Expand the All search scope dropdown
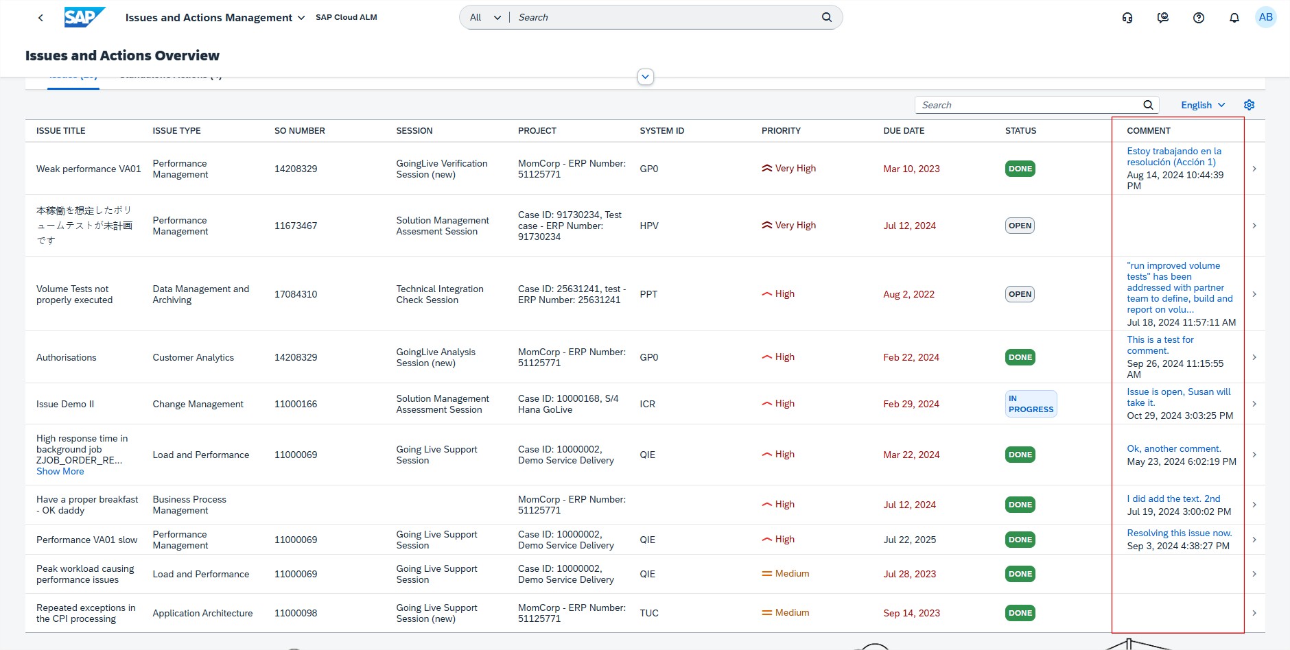1290x650 pixels. coord(485,17)
